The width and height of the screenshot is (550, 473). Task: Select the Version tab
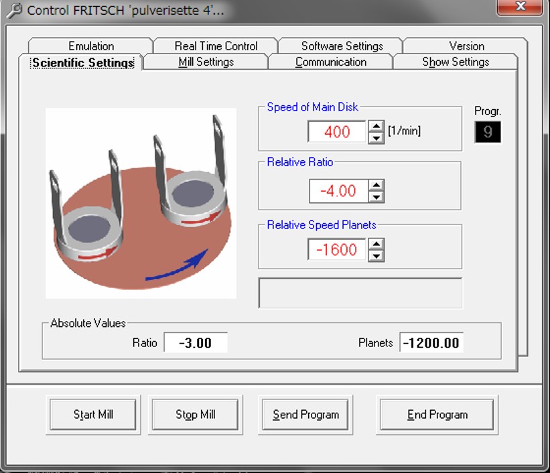pos(466,46)
